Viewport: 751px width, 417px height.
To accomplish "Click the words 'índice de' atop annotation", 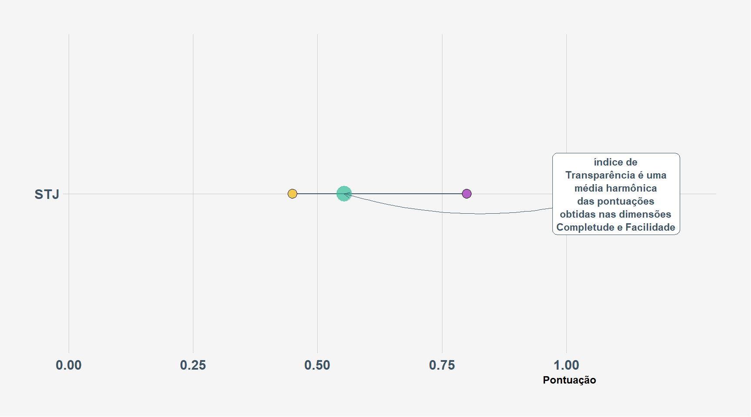I will click(616, 162).
